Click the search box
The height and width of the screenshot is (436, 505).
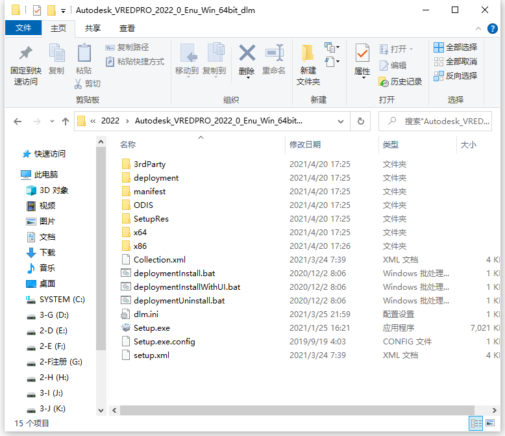pyautogui.click(x=435, y=122)
